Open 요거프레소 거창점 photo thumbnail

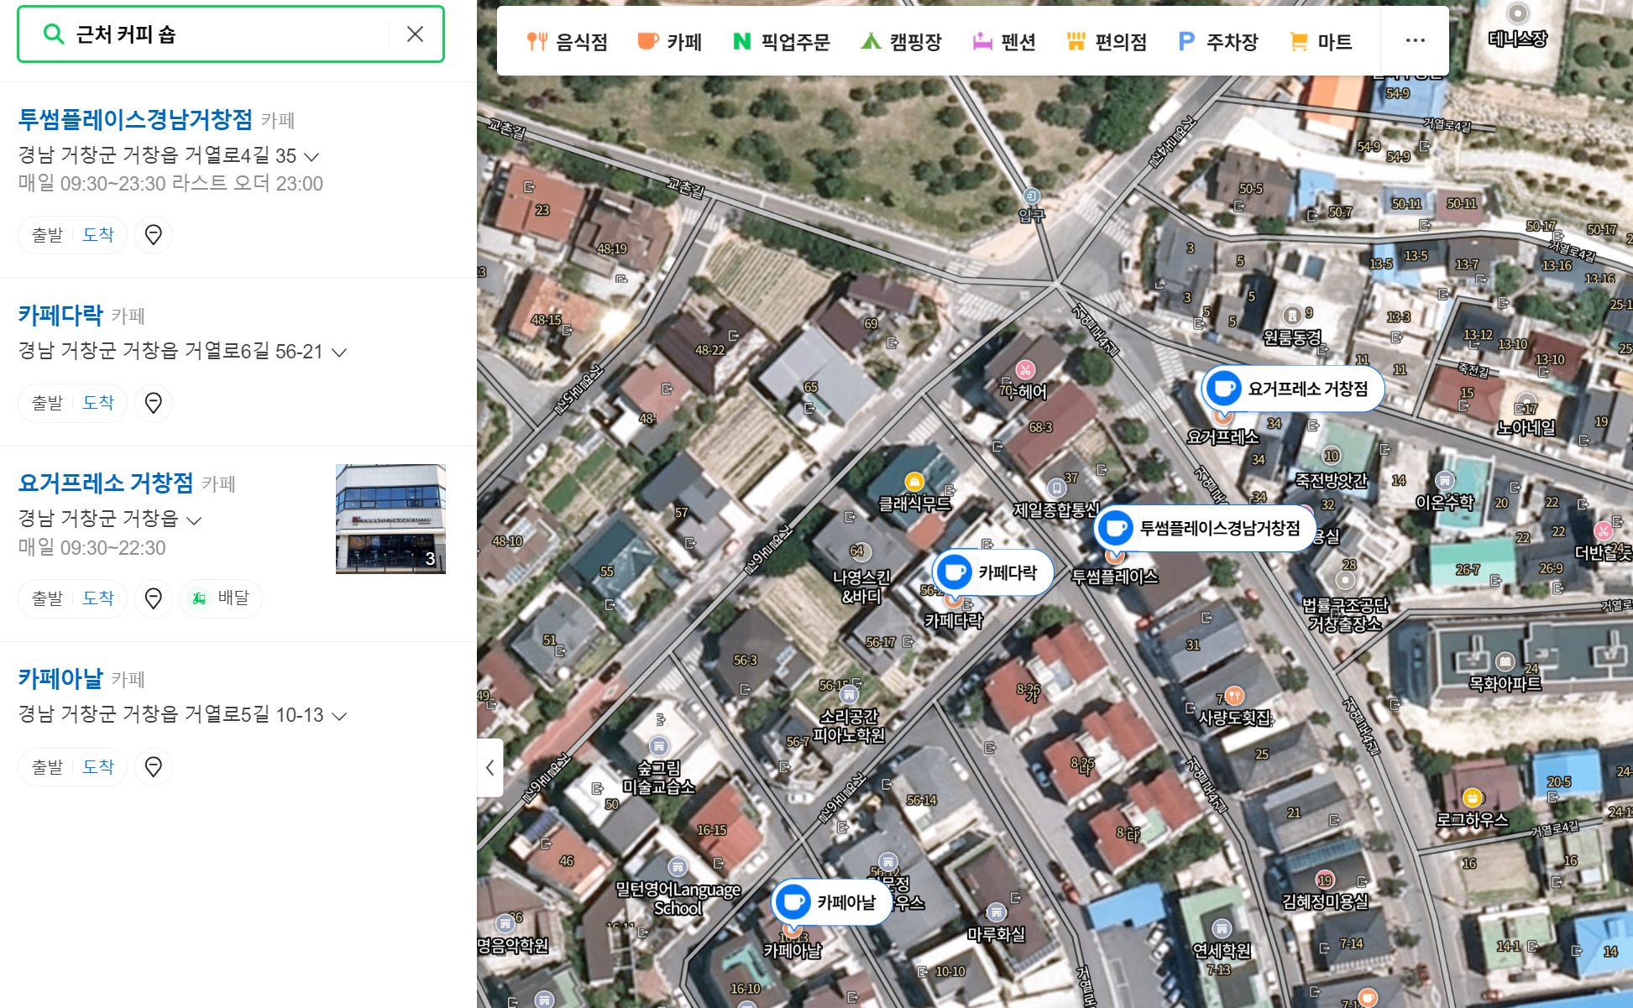coord(390,519)
